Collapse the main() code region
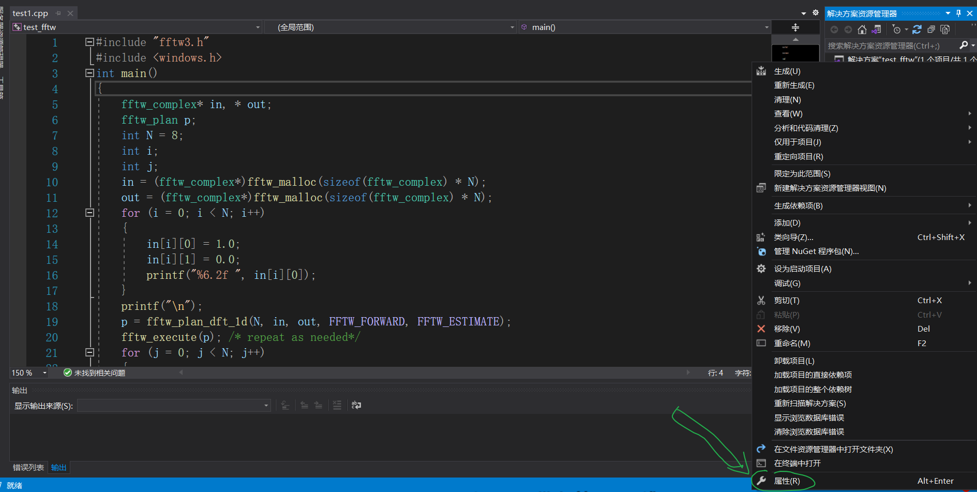The height and width of the screenshot is (492, 977). pyautogui.click(x=89, y=73)
